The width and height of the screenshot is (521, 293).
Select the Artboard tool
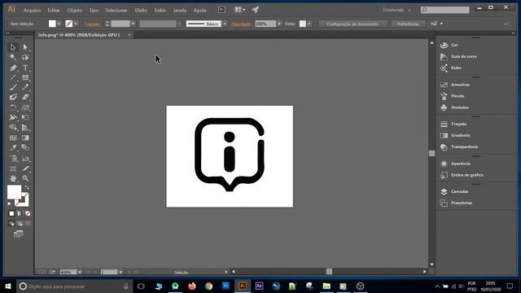pos(13,168)
